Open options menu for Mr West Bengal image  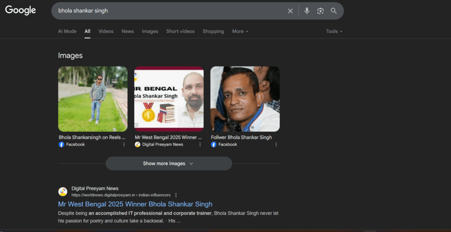pos(200,144)
